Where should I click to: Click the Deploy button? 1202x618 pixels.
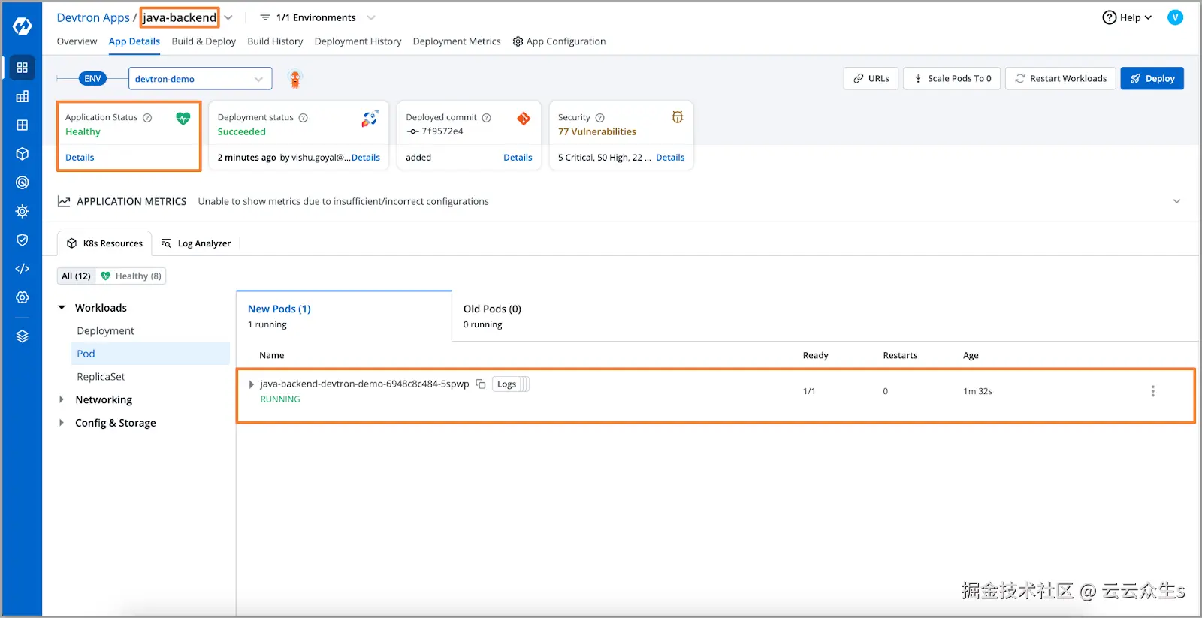(1152, 79)
